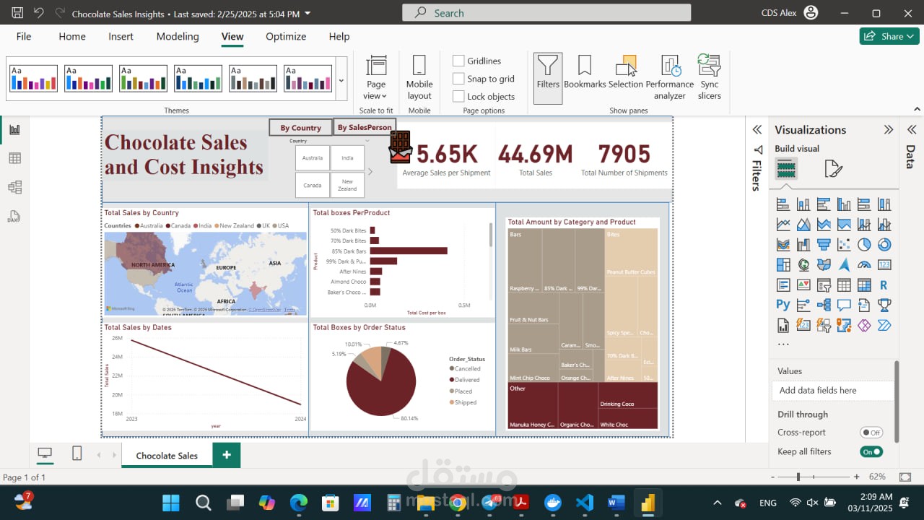The height and width of the screenshot is (520, 924).
Task: Open the Report view in left sidebar
Action: tap(14, 130)
